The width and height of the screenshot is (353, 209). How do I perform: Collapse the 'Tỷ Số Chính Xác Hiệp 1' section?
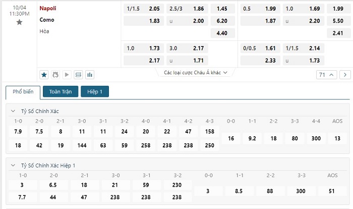click(14, 166)
